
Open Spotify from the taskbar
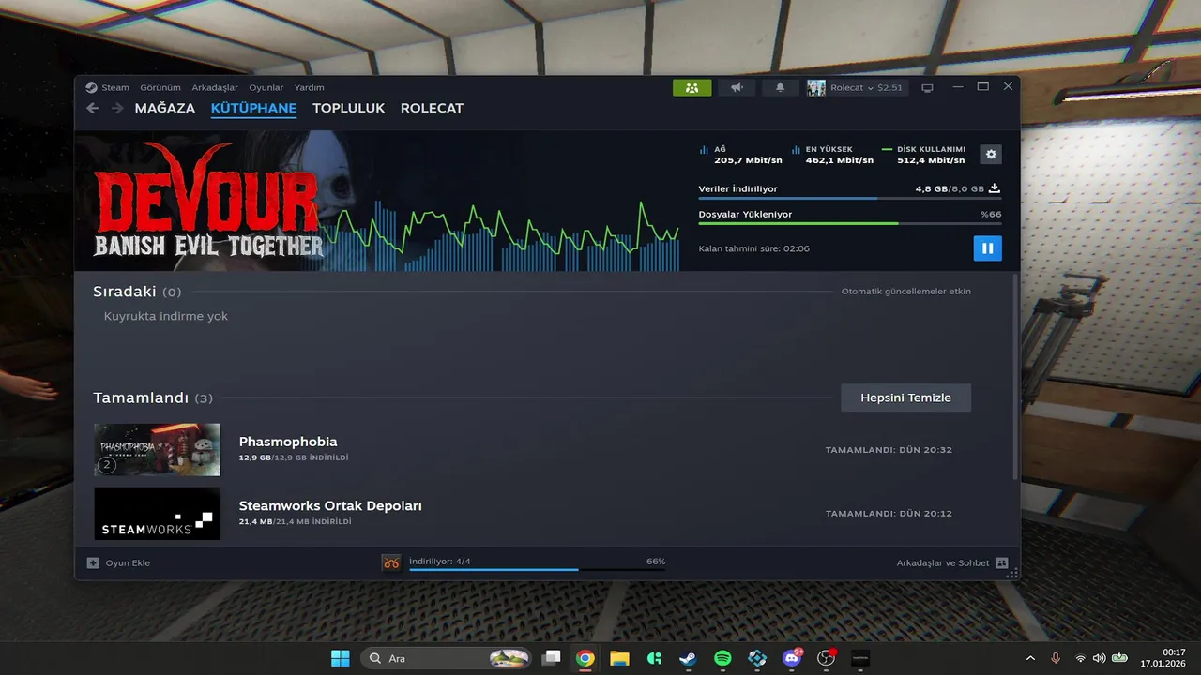pyautogui.click(x=722, y=658)
